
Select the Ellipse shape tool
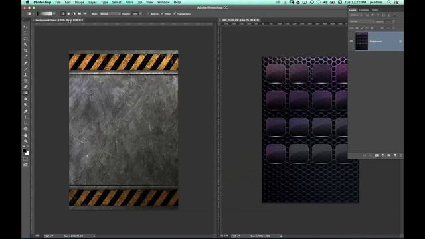(x=25, y=129)
